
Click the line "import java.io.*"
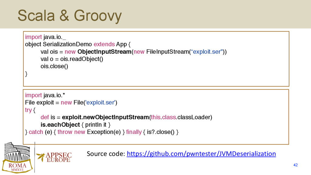(45, 95)
